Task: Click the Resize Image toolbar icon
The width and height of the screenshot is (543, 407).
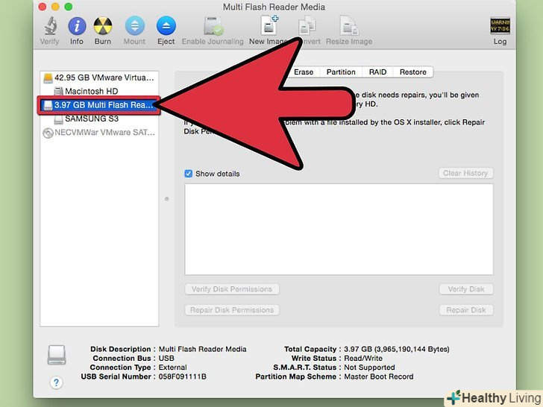Action: pos(349,26)
